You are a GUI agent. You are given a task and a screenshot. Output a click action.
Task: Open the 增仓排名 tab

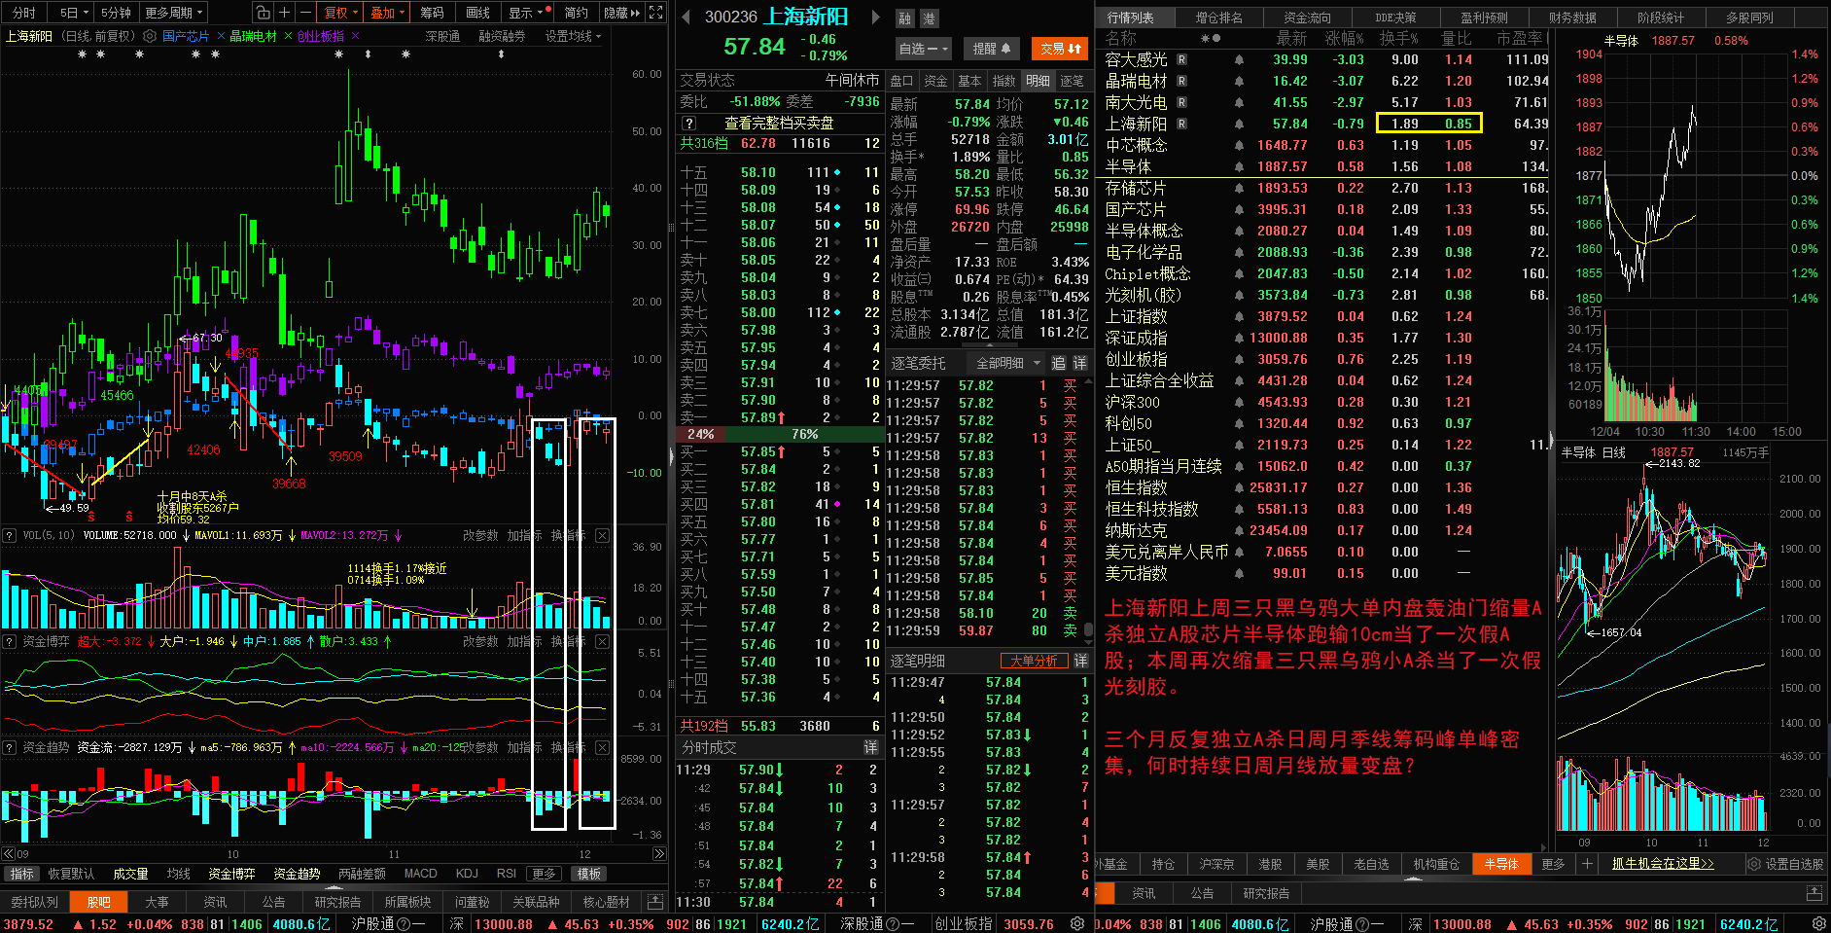(1218, 18)
